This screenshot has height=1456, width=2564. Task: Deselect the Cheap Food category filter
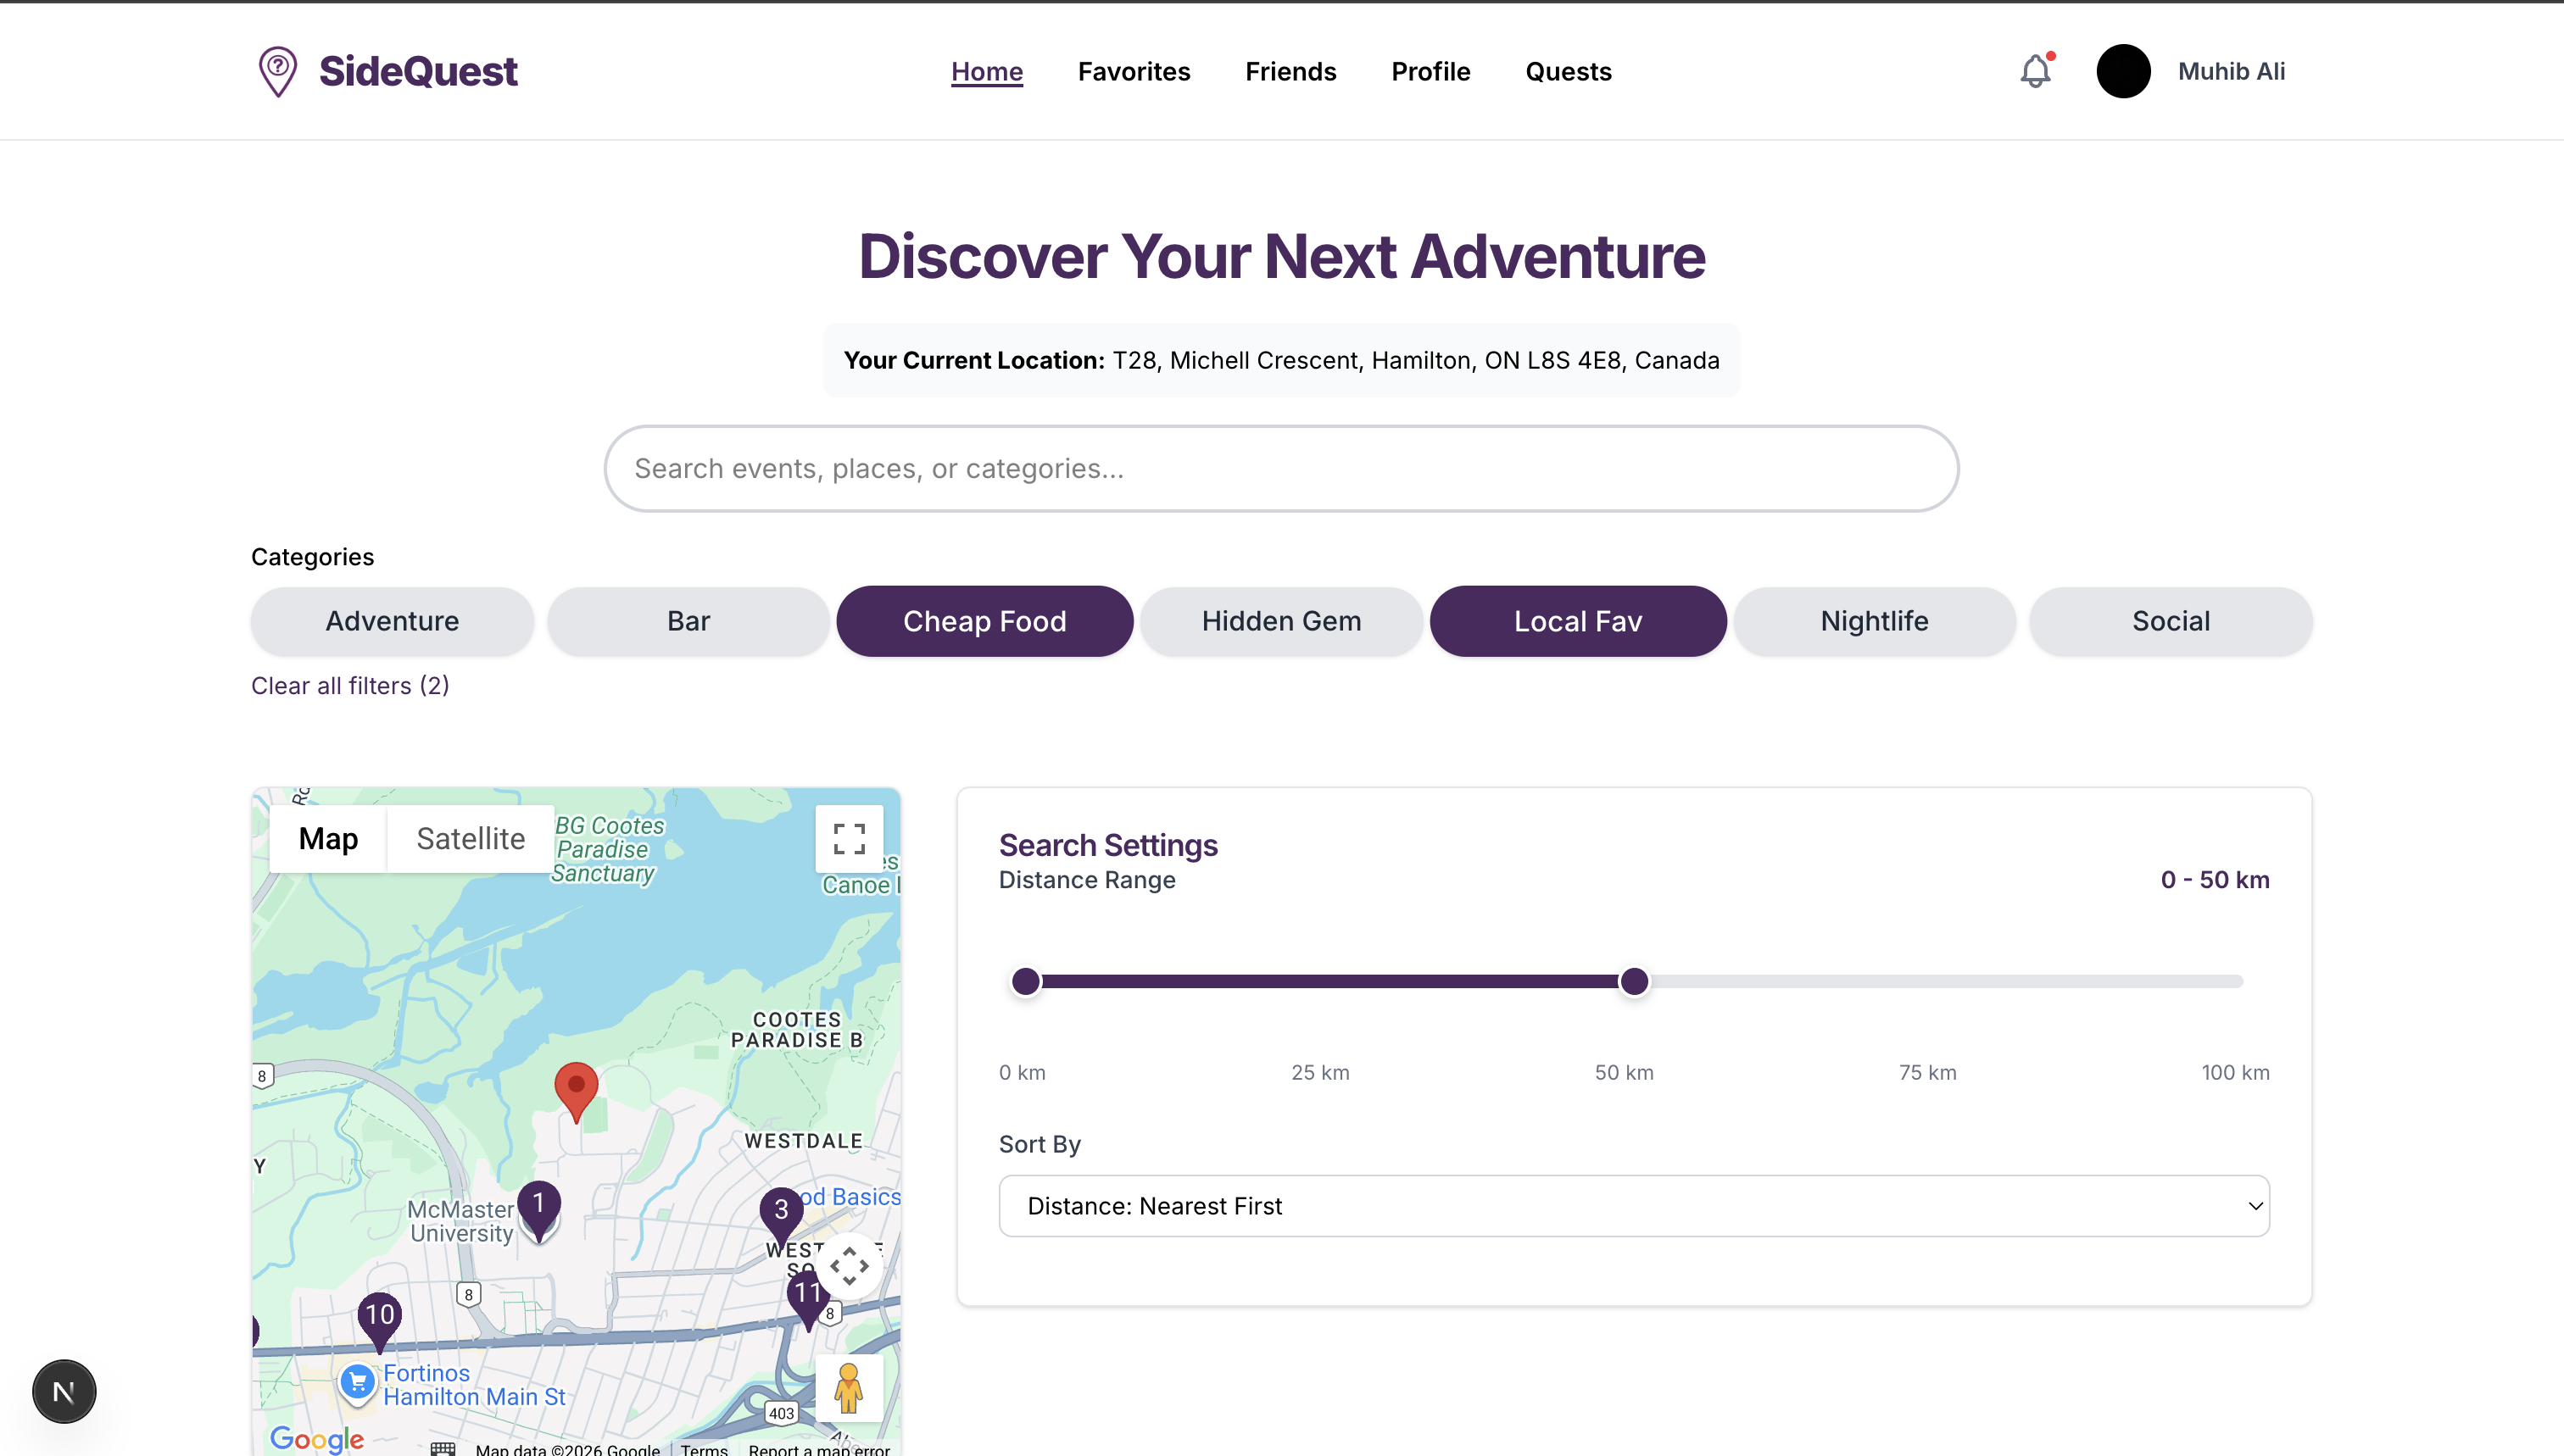tap(984, 621)
